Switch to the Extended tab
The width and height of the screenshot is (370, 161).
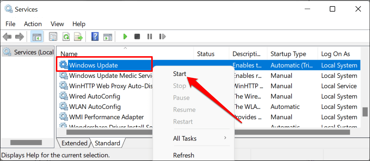coord(74,143)
